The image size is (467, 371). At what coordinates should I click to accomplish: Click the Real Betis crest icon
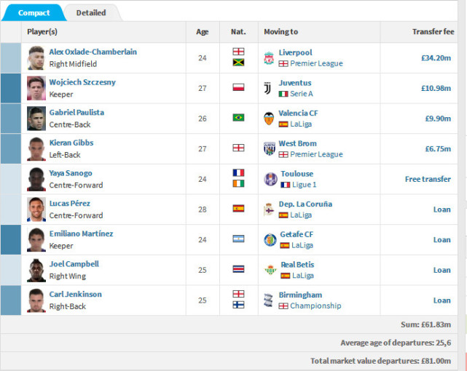click(x=270, y=270)
